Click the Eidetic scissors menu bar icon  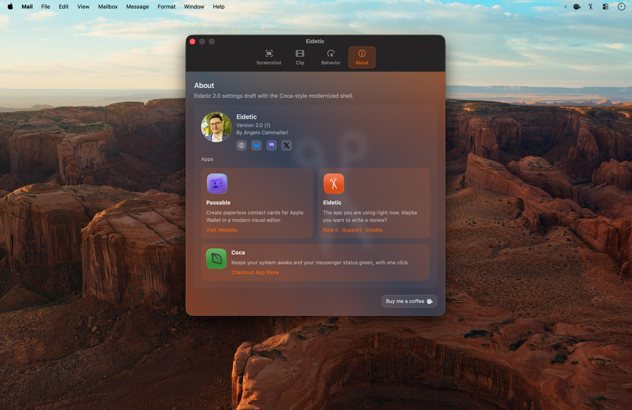pyautogui.click(x=591, y=7)
